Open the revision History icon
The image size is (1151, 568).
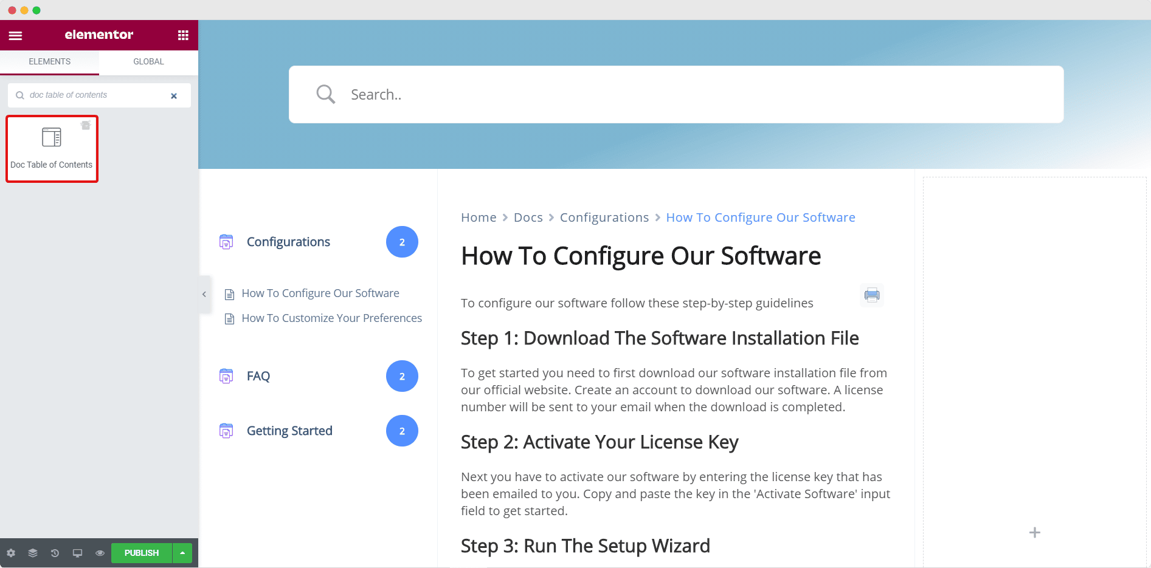[55, 553]
